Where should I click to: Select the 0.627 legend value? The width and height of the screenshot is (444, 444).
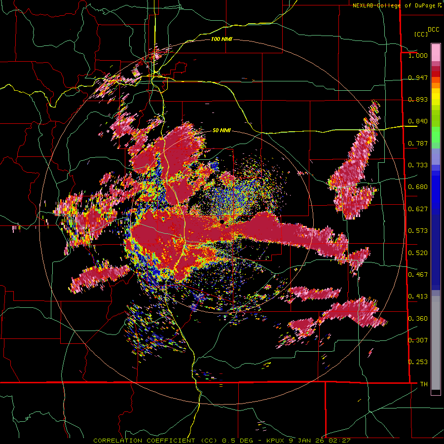click(x=418, y=209)
